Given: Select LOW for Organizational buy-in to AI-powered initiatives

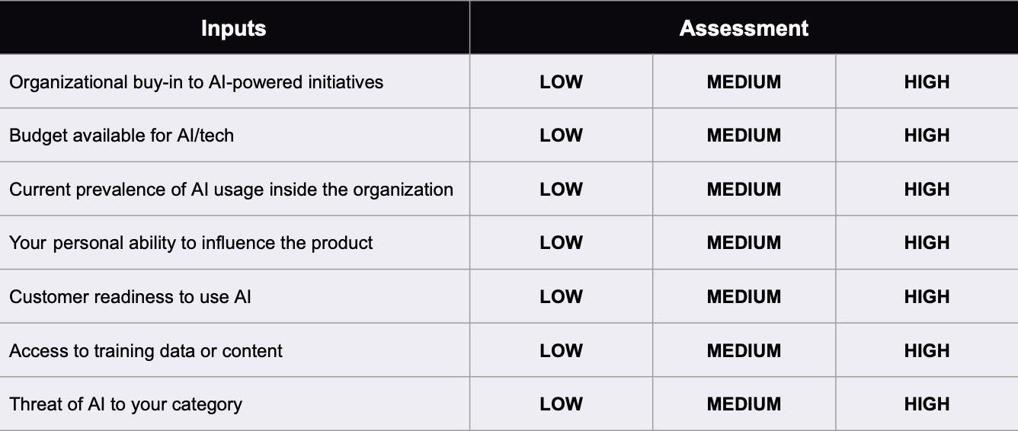Looking at the screenshot, I should click(561, 81).
